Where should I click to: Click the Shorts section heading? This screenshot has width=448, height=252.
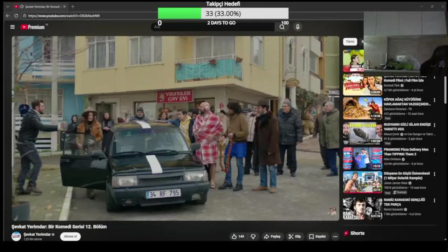tap(357, 233)
